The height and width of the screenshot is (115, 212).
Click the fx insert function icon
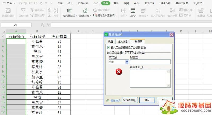(x=48, y=25)
